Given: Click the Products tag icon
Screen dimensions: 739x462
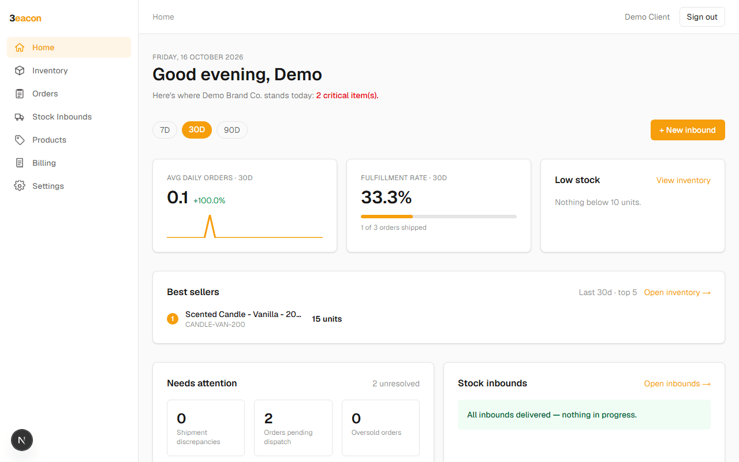Looking at the screenshot, I should [x=20, y=140].
